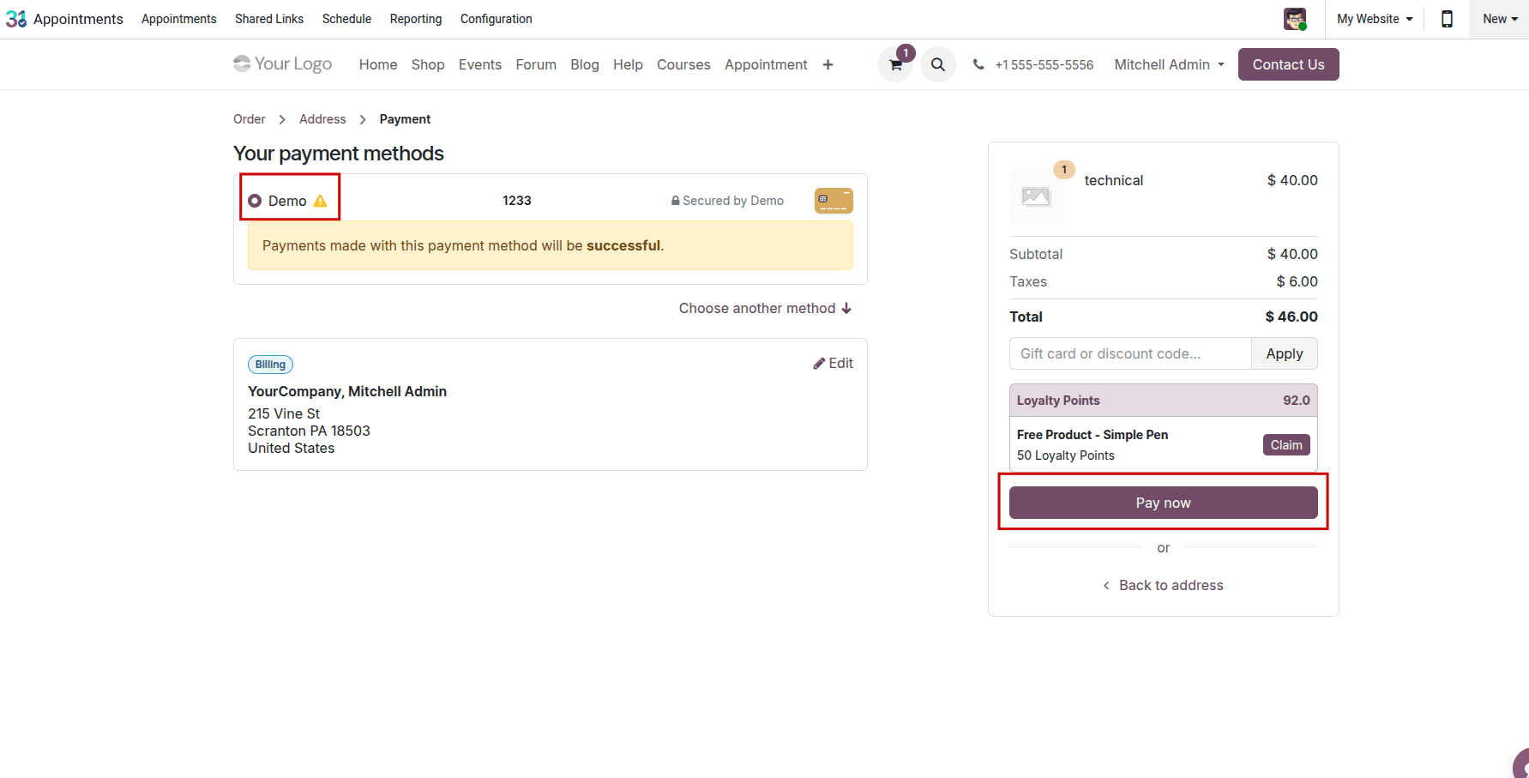Go to the Shop page
Viewport: 1529px width, 778px height.
pyautogui.click(x=428, y=64)
